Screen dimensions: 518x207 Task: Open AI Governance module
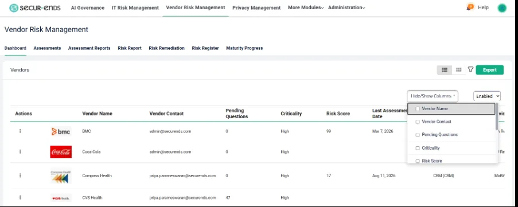click(x=88, y=7)
